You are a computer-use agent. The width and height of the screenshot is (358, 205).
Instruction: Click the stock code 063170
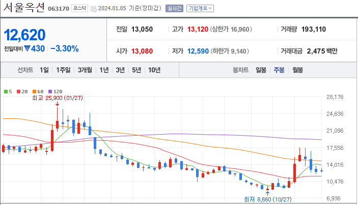[59, 9]
